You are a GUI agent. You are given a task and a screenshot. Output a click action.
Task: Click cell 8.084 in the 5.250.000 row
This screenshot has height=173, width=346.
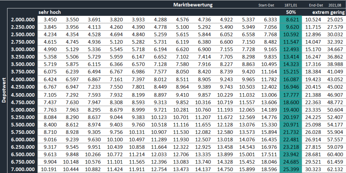coord(50,117)
